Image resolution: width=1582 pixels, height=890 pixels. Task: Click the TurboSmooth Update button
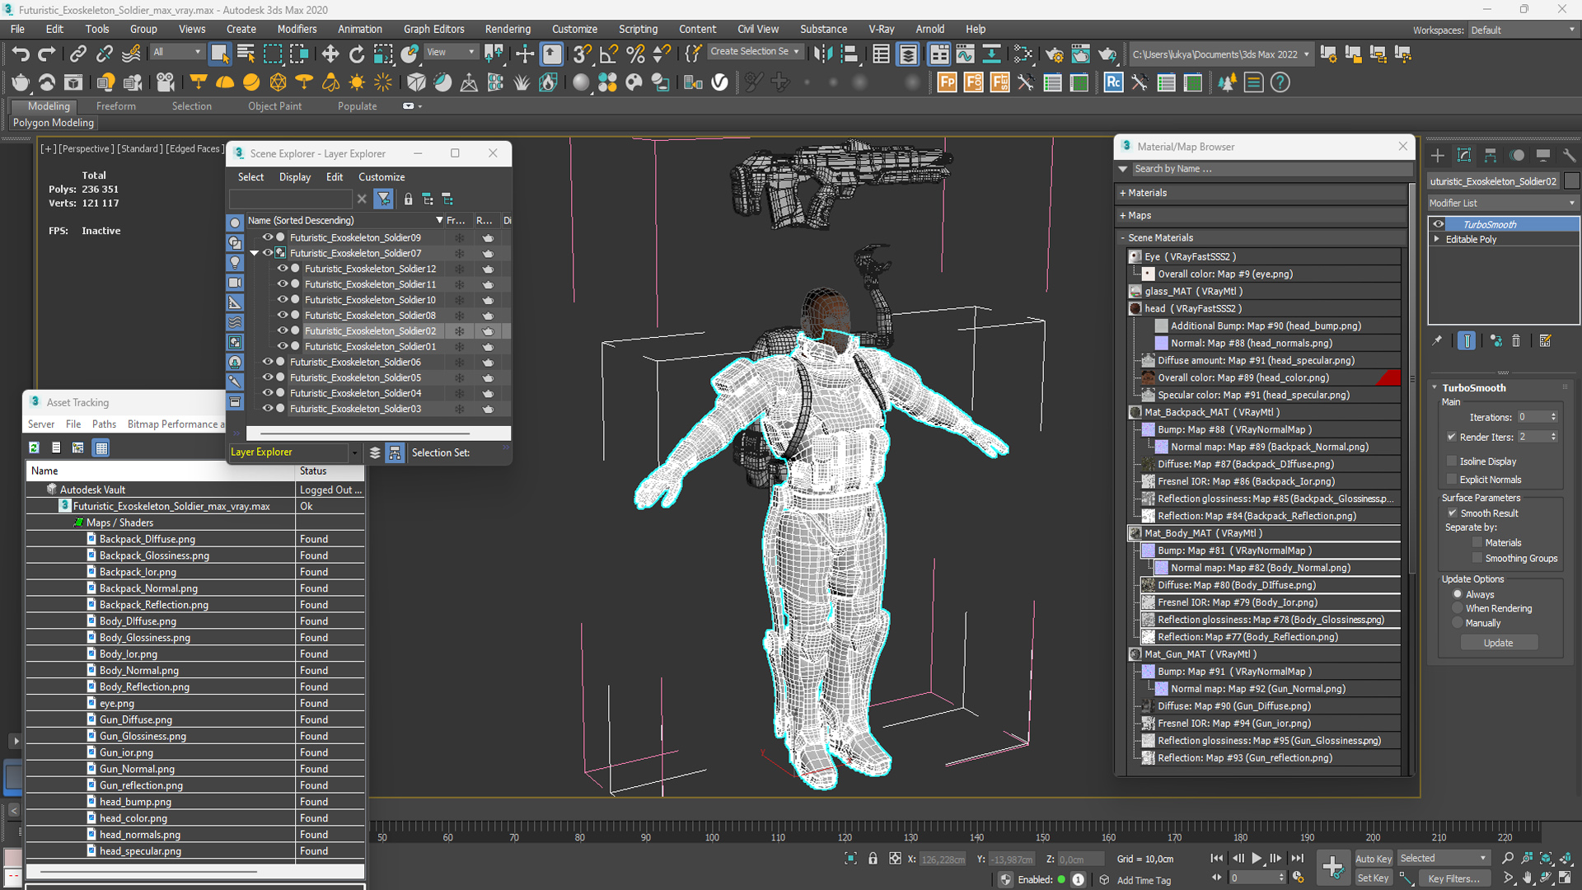(x=1498, y=643)
